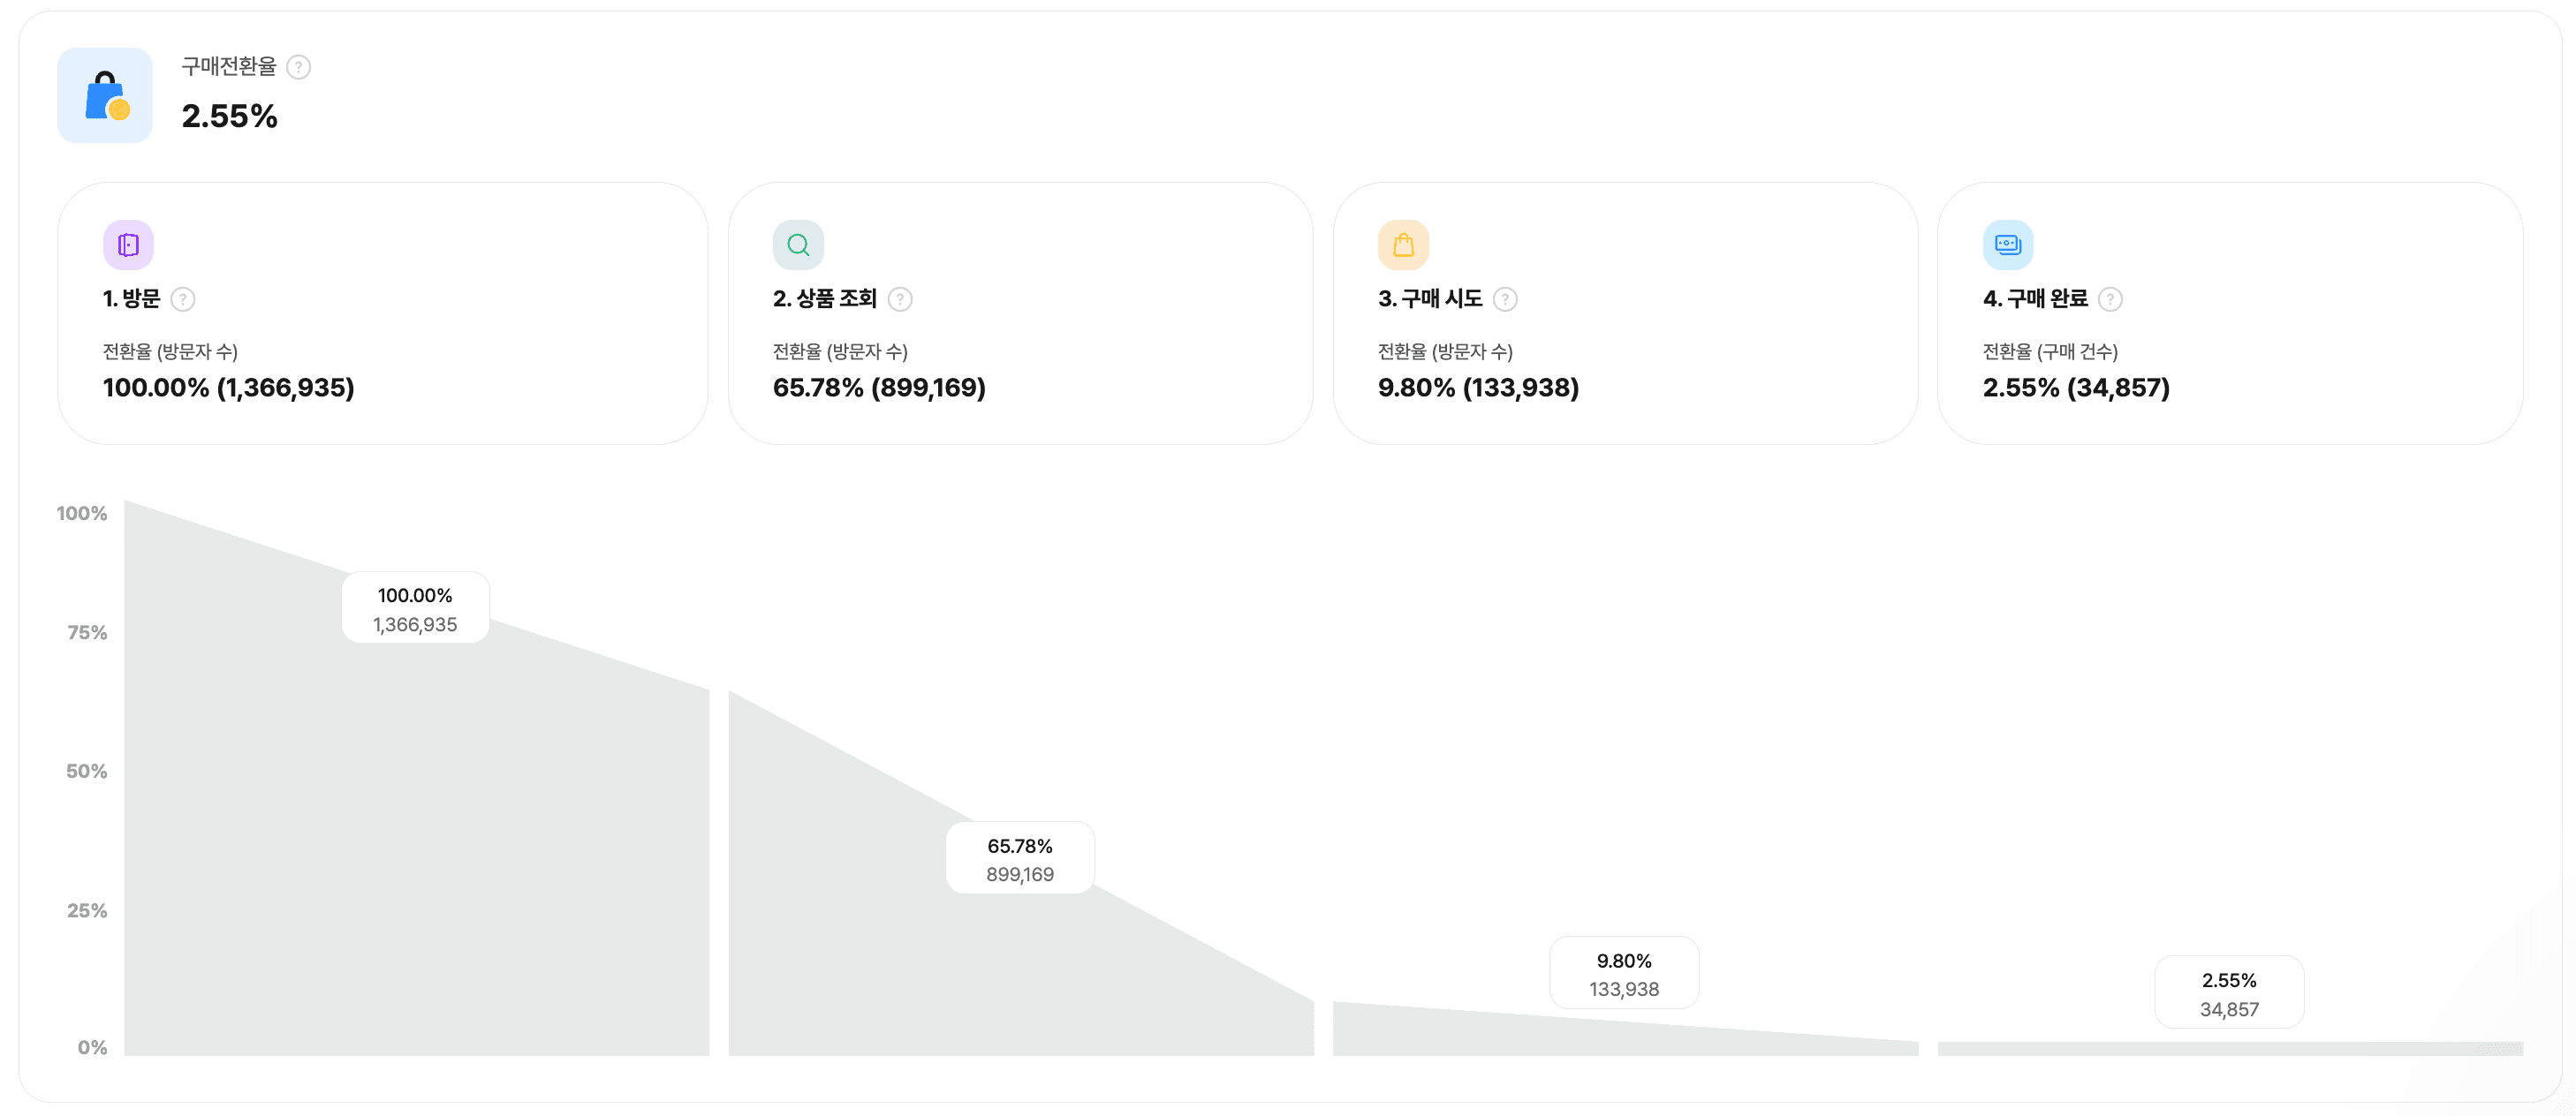Click the 100.00% tooltip label on the funnel
The image size is (2576, 1116).
pos(414,607)
